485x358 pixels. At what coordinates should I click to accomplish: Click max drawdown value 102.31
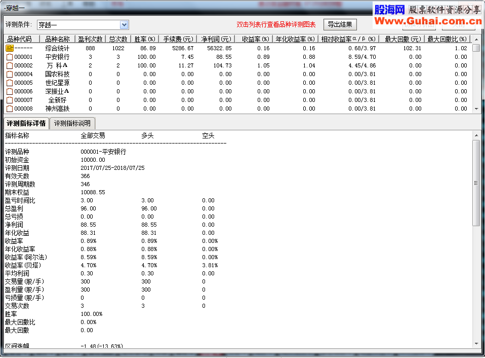[x=412, y=48]
